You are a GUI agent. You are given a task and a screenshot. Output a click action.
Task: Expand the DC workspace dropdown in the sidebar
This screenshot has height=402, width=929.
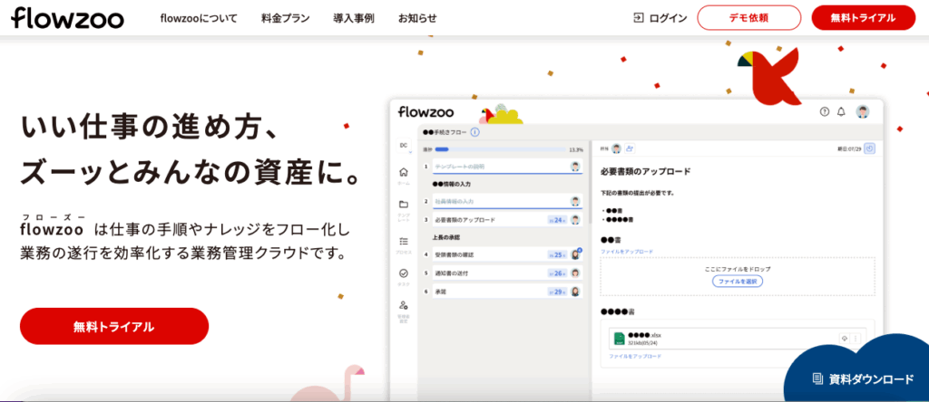click(404, 146)
